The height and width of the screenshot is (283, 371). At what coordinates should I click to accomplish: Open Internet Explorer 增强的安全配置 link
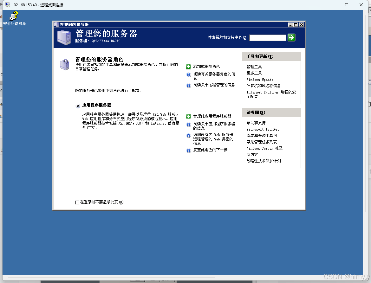271,94
